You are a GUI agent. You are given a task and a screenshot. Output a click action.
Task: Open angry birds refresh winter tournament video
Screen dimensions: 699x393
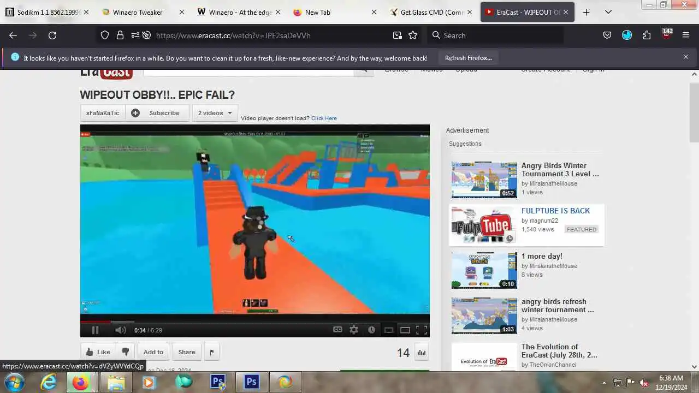click(x=558, y=306)
